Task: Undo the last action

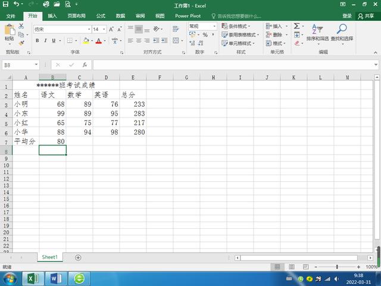Action: [x=17, y=4]
